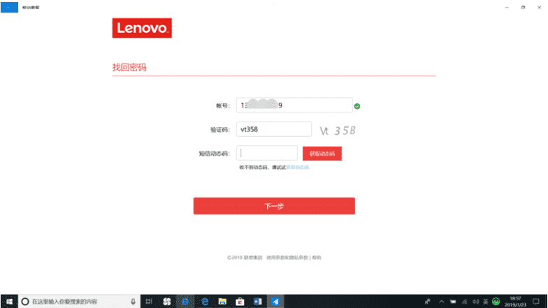This screenshot has width=548, height=308.
Task: Open Microsoft Edge from the taskbar
Action: point(205,302)
